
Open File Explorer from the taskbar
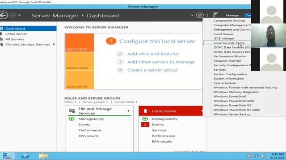click(x=43, y=156)
